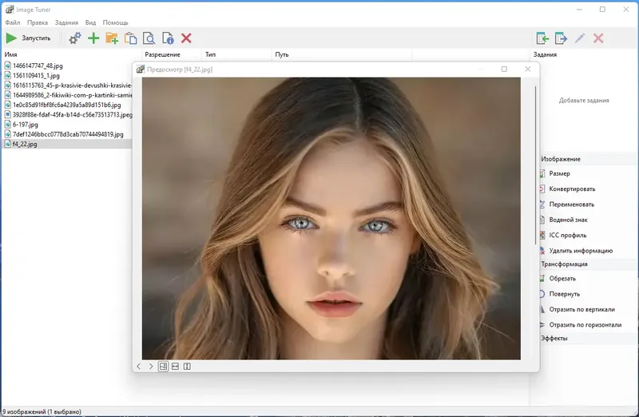Select fit-to-width icon in preview toolbar
The height and width of the screenshot is (417, 639).
pyautogui.click(x=175, y=367)
